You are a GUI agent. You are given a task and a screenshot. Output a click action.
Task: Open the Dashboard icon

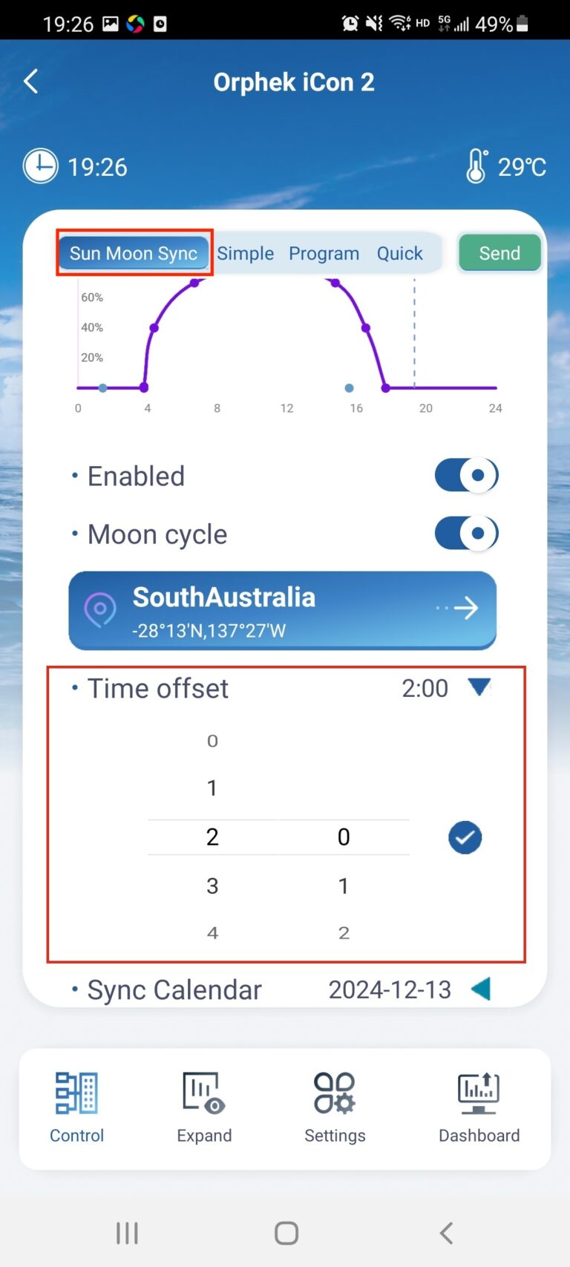pyautogui.click(x=479, y=1093)
